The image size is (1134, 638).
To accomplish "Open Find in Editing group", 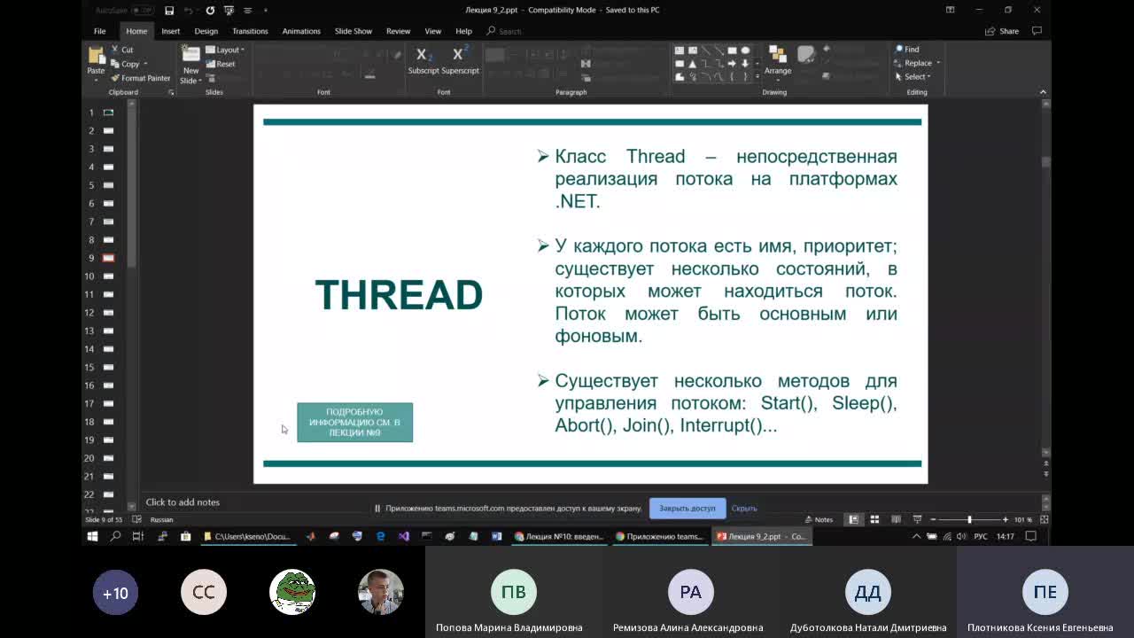I will (x=907, y=50).
